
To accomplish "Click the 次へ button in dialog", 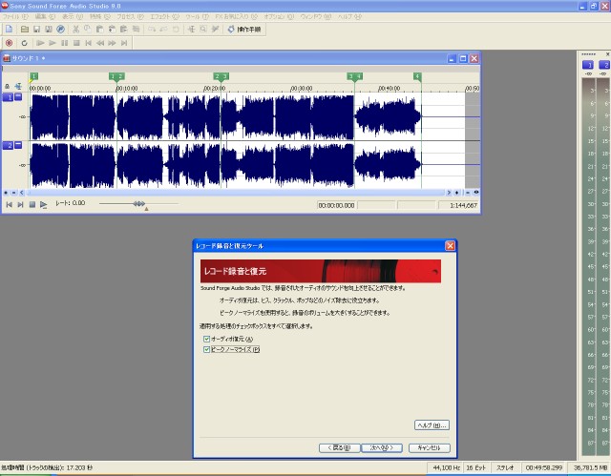I will click(x=383, y=446).
